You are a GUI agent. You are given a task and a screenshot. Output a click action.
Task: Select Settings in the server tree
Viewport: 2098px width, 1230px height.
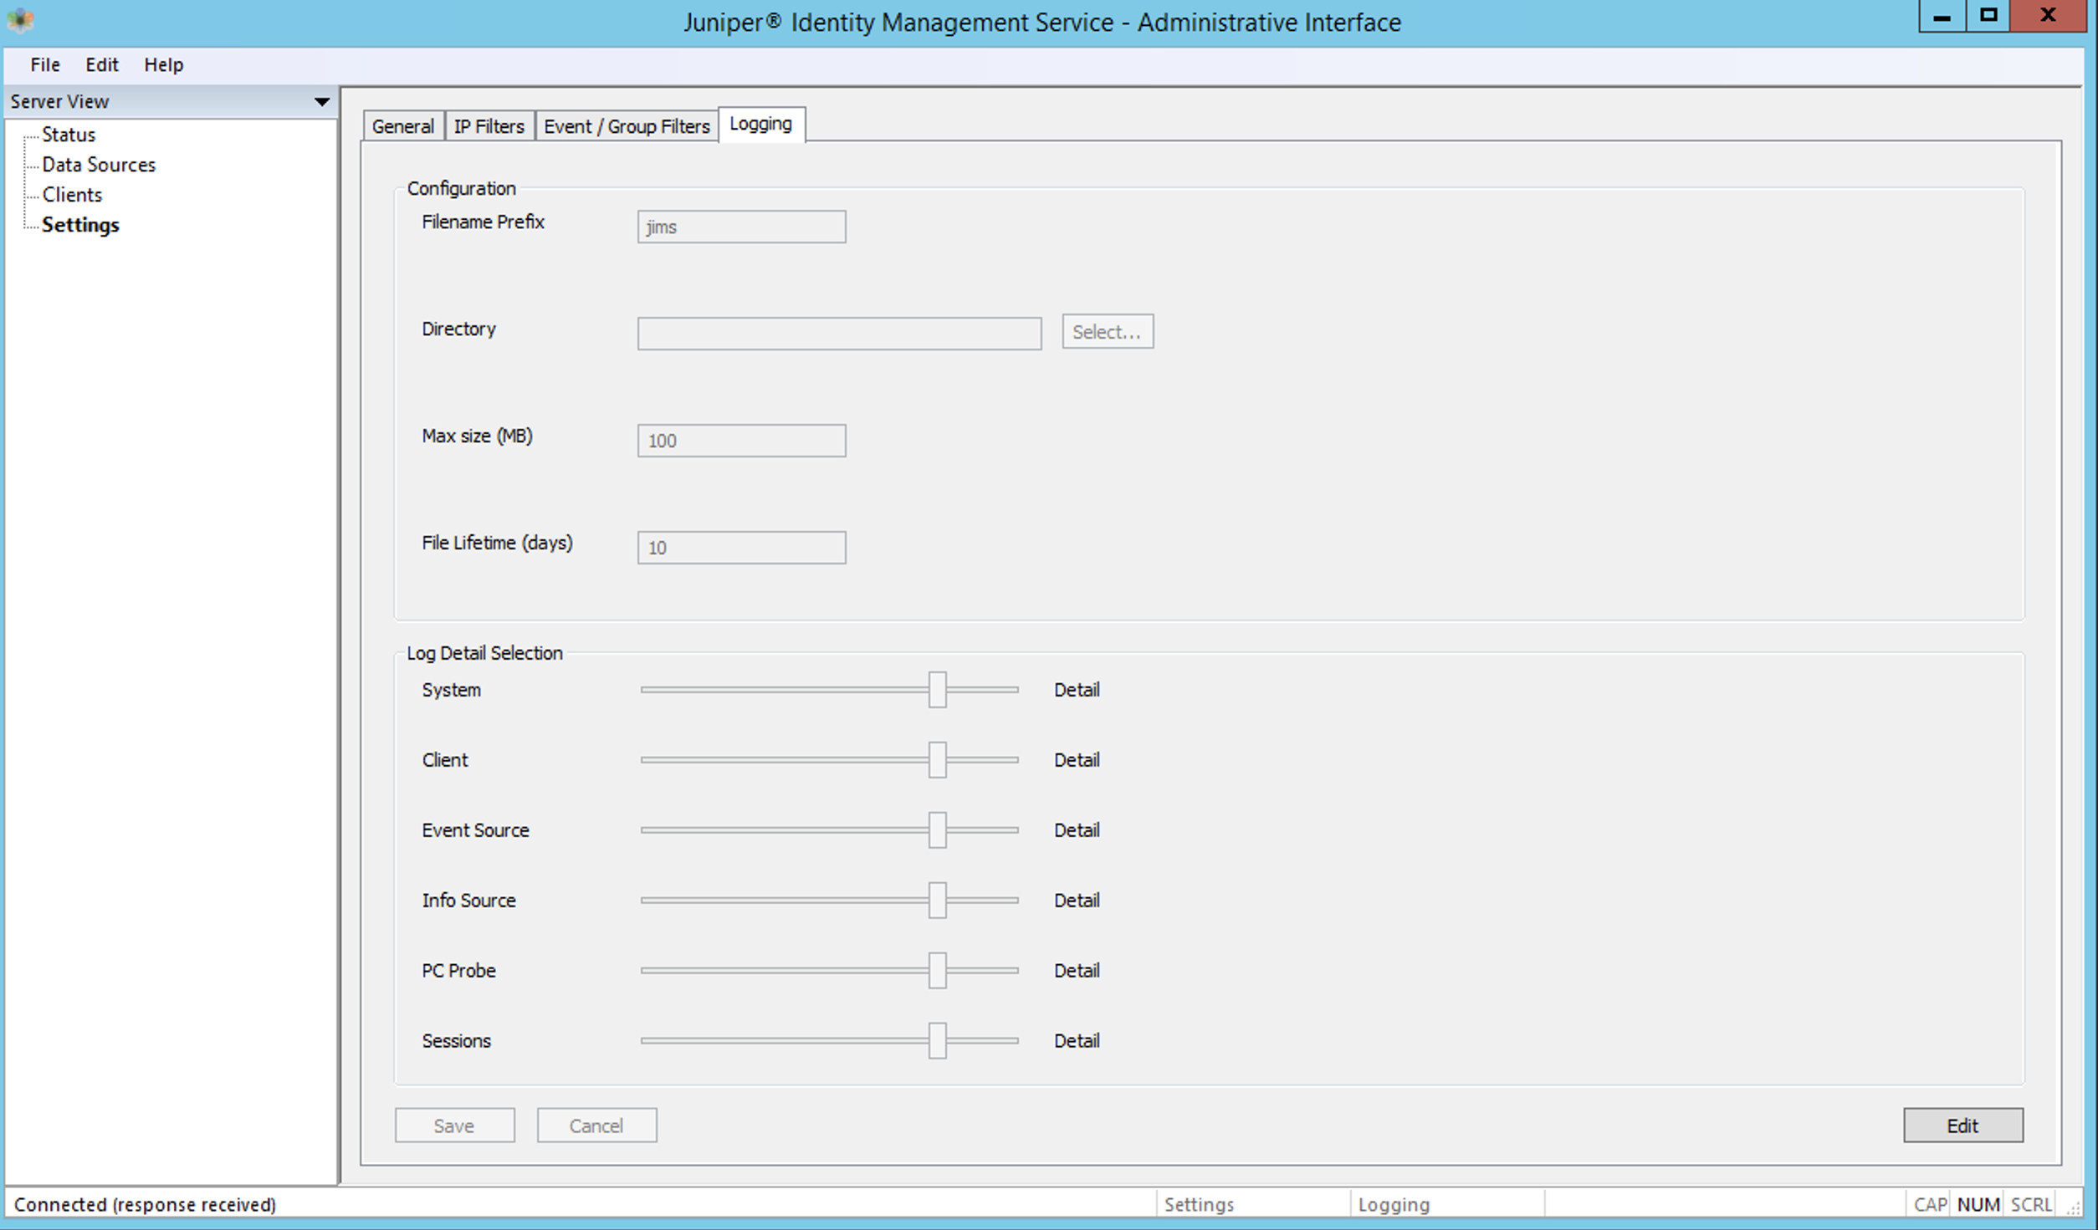[80, 225]
